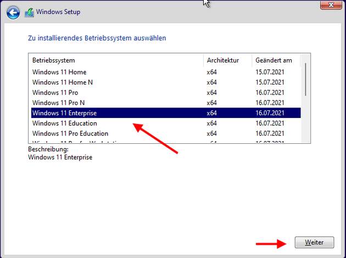Click the Windows Setup title icon
Image resolution: width=346 pixels, height=258 pixels.
pos(29,12)
